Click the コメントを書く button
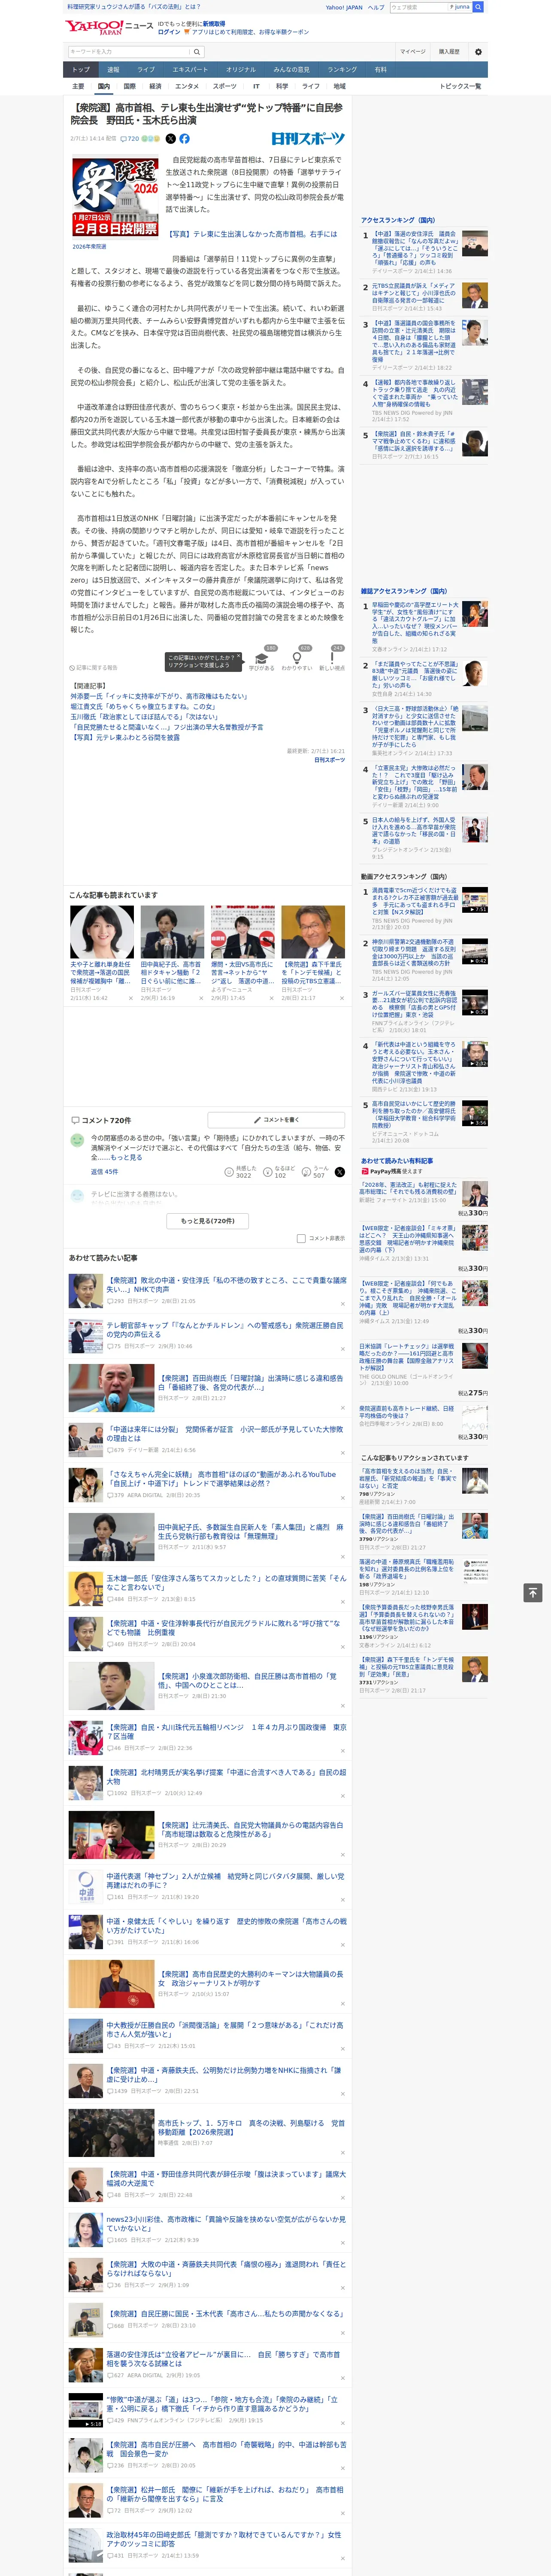 277,1120
